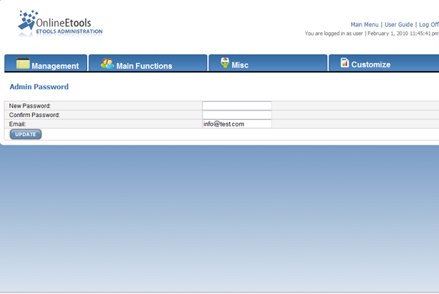Switch to the Misc tab

coord(268,63)
